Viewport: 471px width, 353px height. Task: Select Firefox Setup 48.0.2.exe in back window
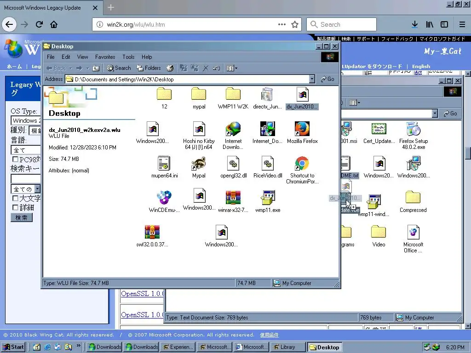tap(414, 129)
